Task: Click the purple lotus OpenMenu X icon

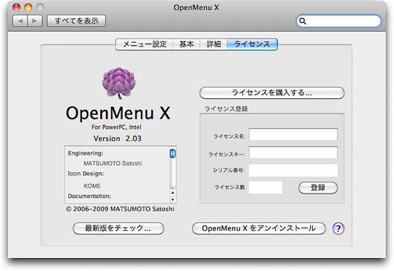Action: (119, 83)
